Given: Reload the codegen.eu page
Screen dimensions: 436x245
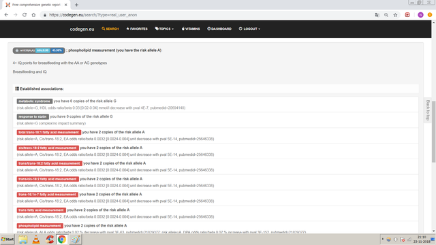Looking at the screenshot, I should click(x=25, y=15).
